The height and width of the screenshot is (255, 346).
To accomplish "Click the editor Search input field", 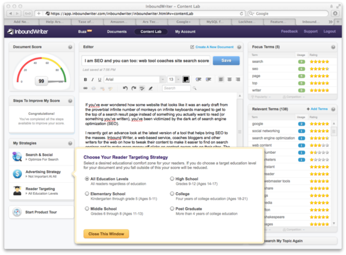I will 176,88.
